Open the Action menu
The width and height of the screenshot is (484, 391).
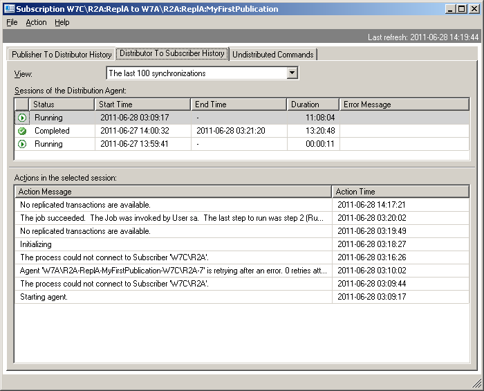point(36,23)
